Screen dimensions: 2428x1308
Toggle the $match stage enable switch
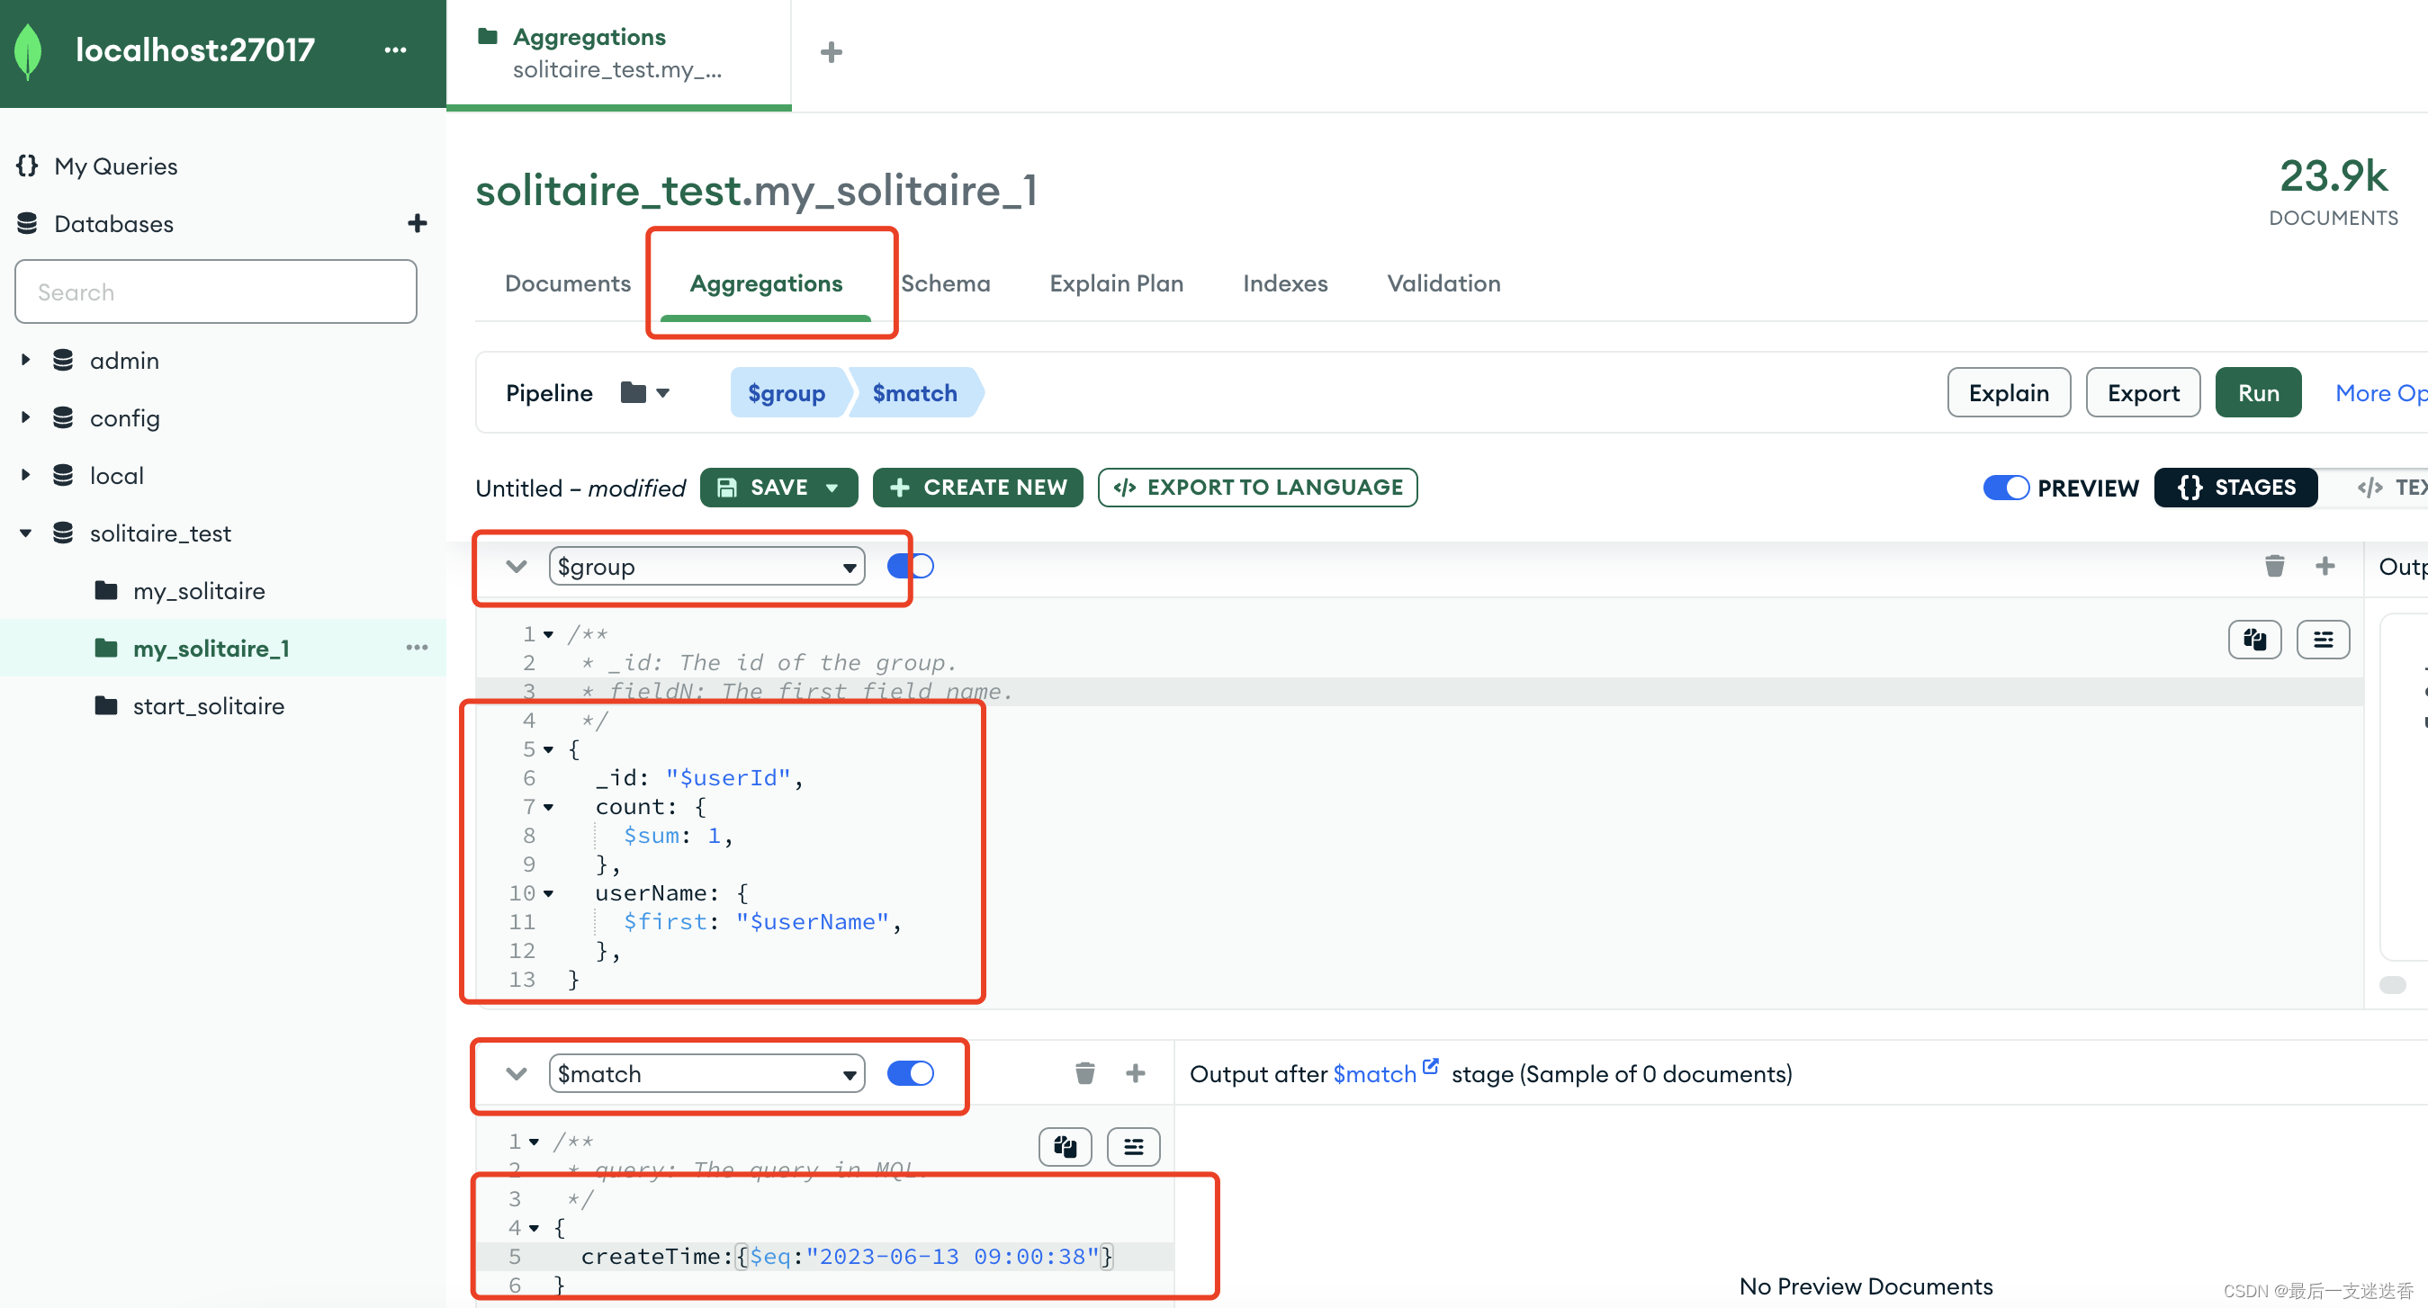pos(911,1073)
